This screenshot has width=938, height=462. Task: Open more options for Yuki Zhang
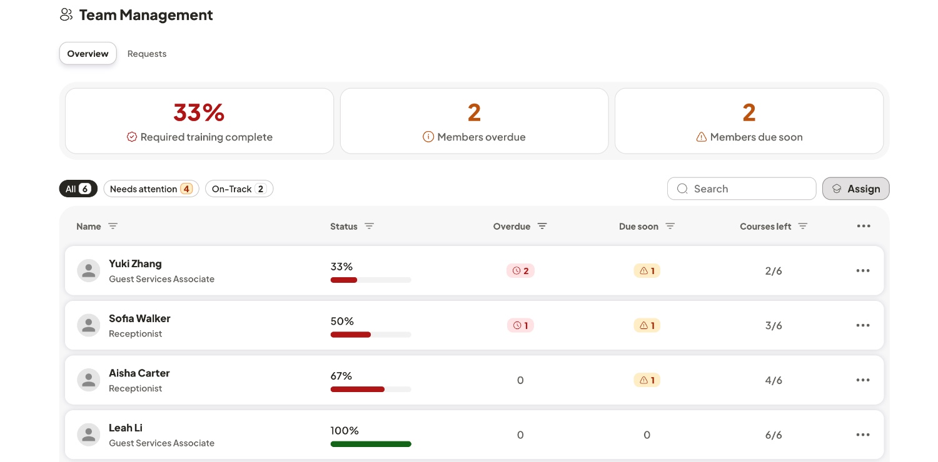(x=863, y=270)
